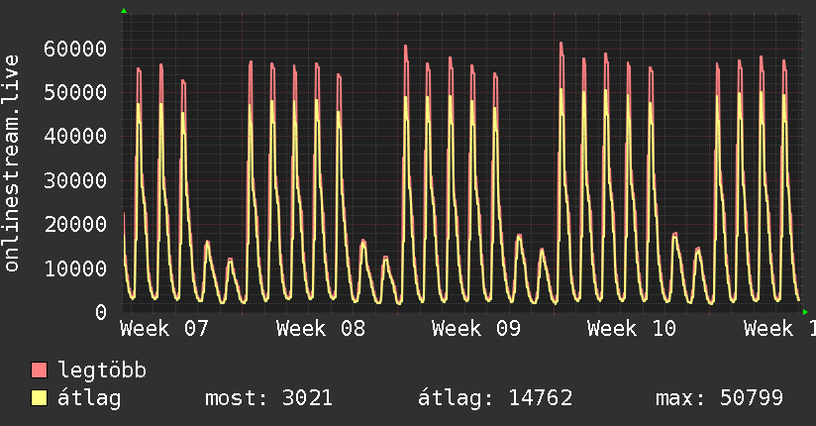Click the 'onlinestream.live' vertical axis title
This screenshot has height=426, width=816.
click(x=11, y=163)
